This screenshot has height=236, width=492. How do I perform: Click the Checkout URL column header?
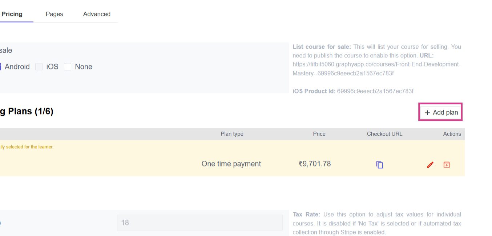click(384, 134)
